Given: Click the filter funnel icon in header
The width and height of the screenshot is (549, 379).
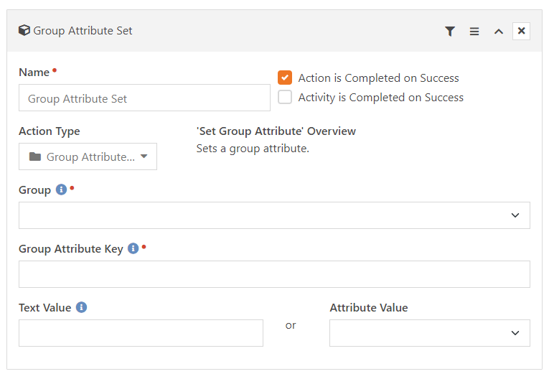Looking at the screenshot, I should click(450, 31).
